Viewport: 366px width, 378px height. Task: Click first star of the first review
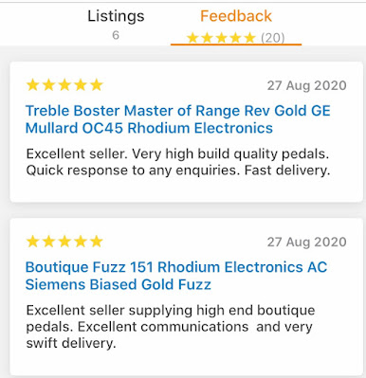[32, 84]
